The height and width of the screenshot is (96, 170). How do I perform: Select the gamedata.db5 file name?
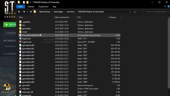(28, 62)
